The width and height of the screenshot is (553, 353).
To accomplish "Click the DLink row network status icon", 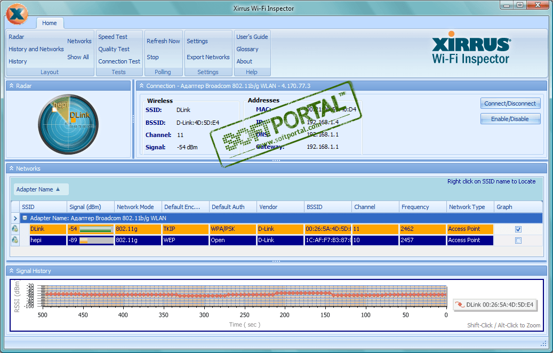I will (x=15, y=229).
